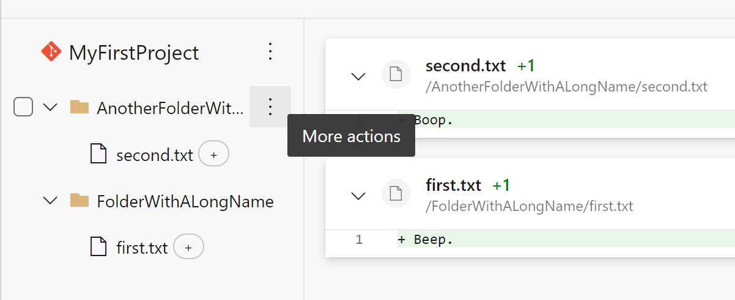
Task: Open the second.txt title link in diff
Action: click(x=466, y=66)
